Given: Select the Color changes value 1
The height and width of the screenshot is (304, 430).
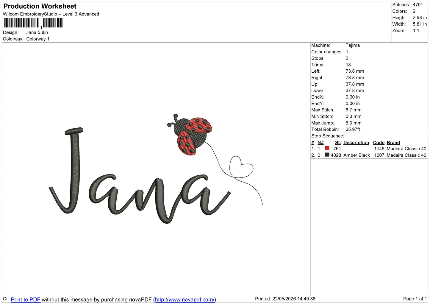Looking at the screenshot, I should [x=347, y=52].
